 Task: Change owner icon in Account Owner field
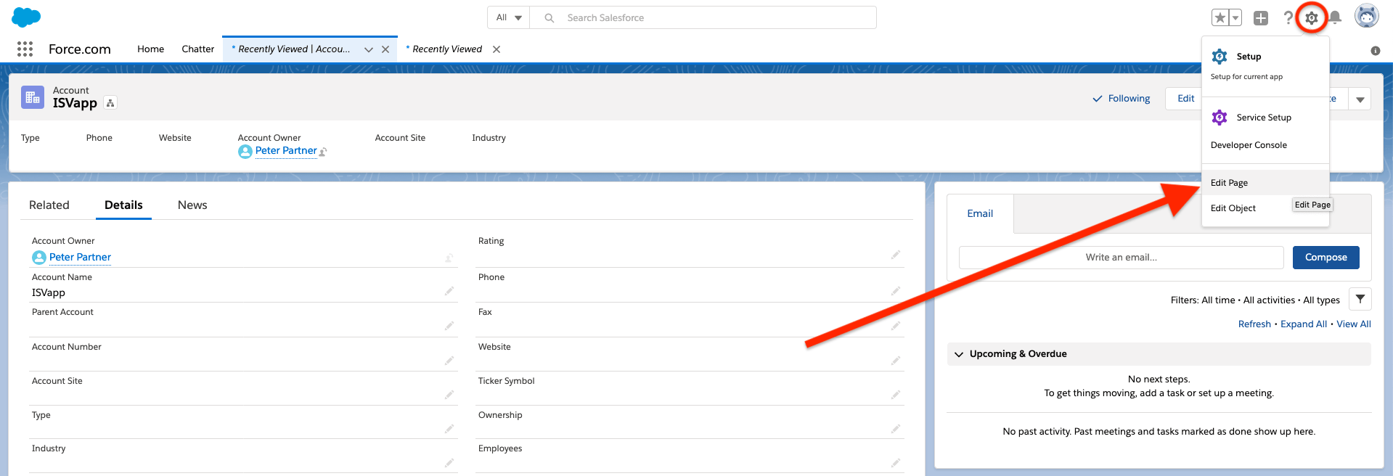[x=449, y=258]
